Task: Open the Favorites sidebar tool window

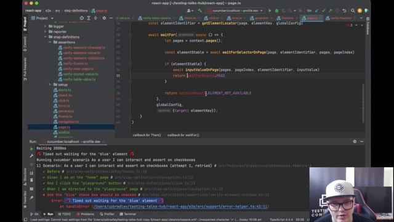Action: [x=25, y=200]
